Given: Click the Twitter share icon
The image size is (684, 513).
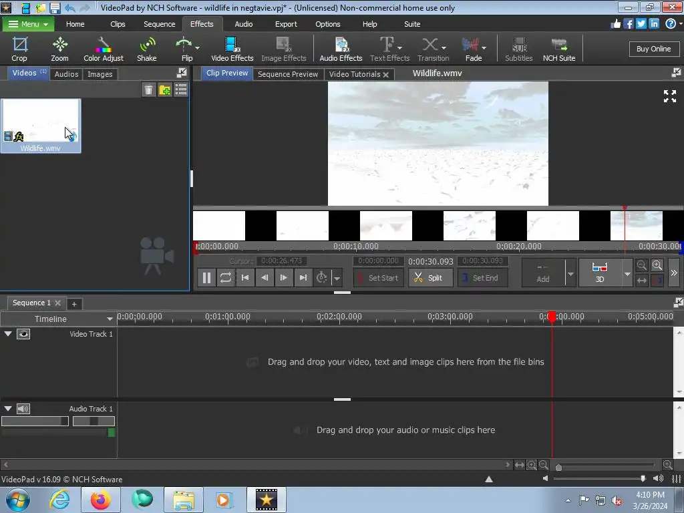Looking at the screenshot, I should click(x=641, y=23).
